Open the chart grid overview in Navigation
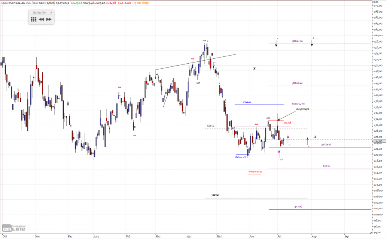The width and height of the screenshot is (386, 239). 34,19
